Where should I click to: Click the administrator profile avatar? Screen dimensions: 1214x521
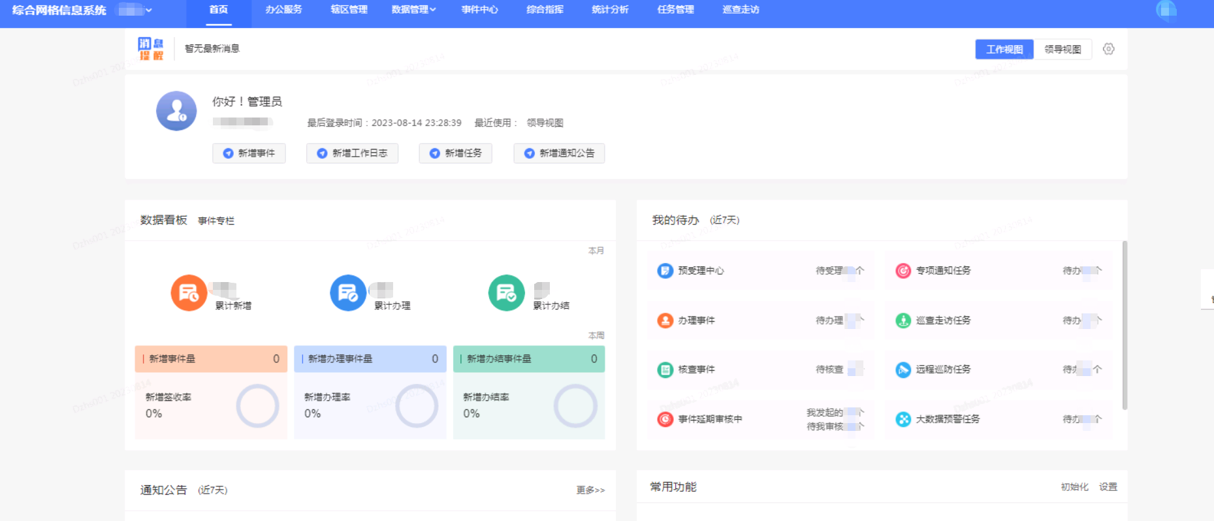[x=176, y=111]
